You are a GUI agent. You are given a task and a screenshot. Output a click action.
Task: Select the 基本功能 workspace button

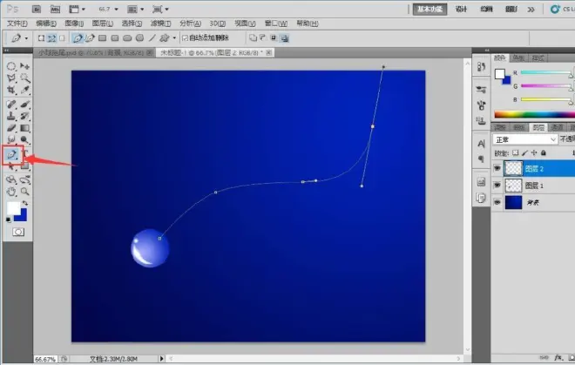pos(430,10)
